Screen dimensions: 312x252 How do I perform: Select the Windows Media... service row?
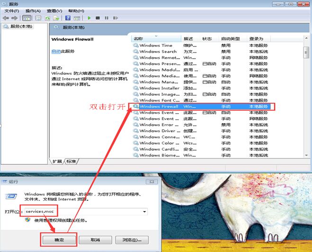pyautogui.click(x=201, y=76)
